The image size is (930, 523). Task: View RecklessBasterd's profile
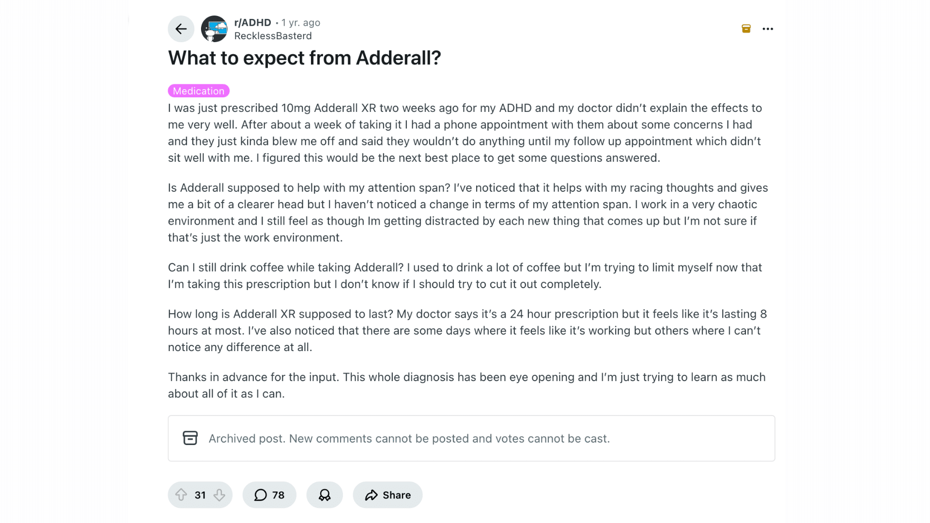(273, 36)
